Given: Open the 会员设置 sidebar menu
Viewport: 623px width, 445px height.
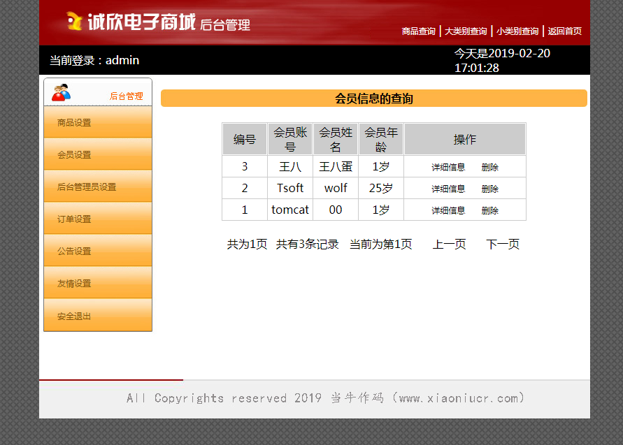Looking at the screenshot, I should coord(98,154).
